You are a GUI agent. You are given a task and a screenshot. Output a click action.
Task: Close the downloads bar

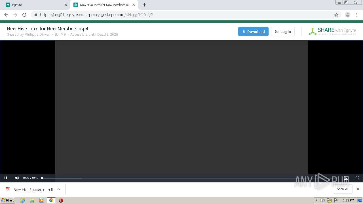point(358,189)
